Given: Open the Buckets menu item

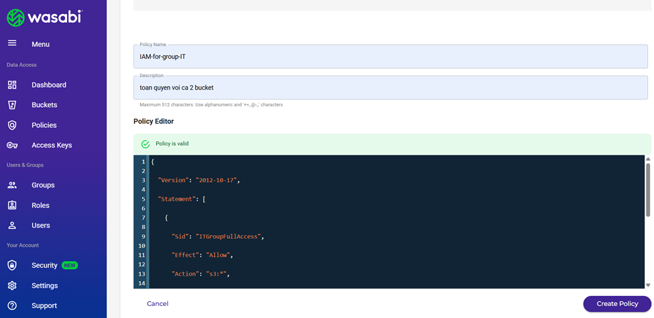Looking at the screenshot, I should [x=44, y=105].
